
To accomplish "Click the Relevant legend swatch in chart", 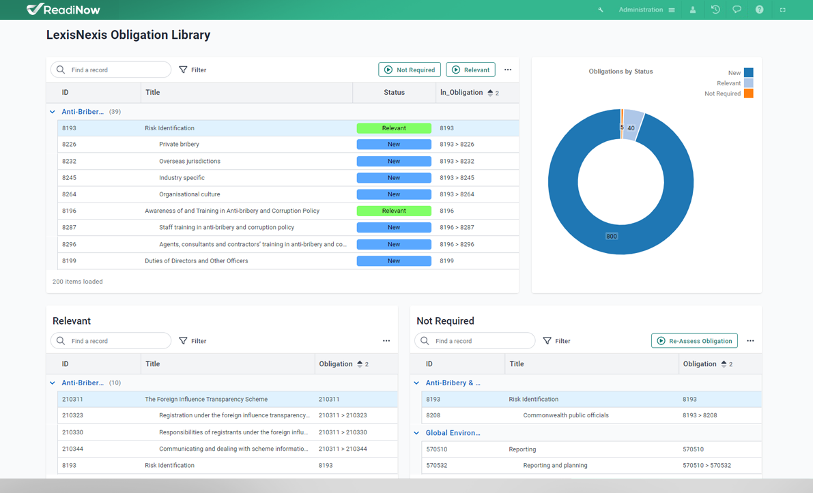I will [x=749, y=83].
